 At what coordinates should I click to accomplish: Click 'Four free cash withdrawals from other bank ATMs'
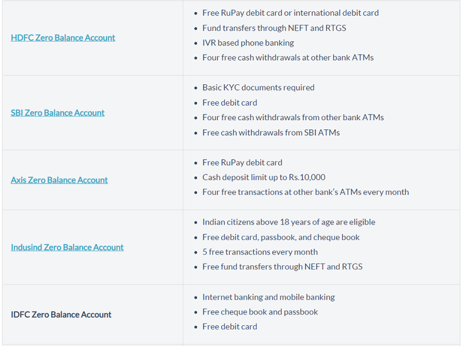[293, 117]
